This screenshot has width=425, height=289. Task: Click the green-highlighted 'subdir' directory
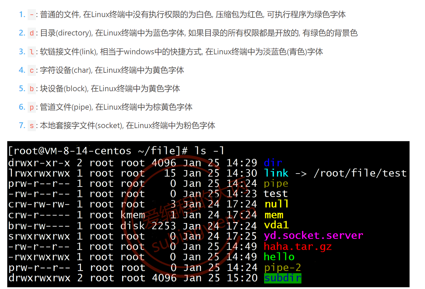coord(283,278)
